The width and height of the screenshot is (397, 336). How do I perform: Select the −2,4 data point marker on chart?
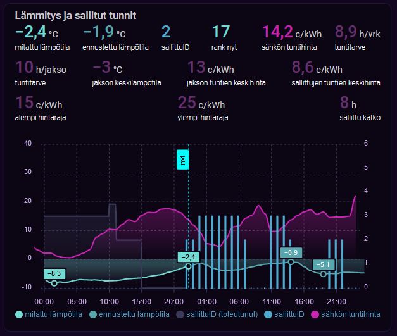click(x=188, y=266)
